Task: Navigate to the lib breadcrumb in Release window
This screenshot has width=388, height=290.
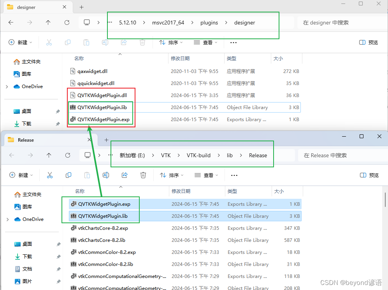Action: (x=230, y=156)
